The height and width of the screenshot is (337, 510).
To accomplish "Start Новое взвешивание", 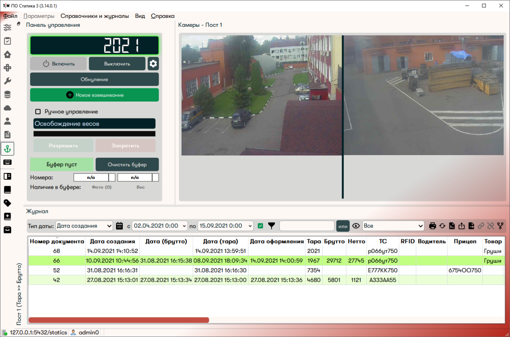I will tap(94, 95).
